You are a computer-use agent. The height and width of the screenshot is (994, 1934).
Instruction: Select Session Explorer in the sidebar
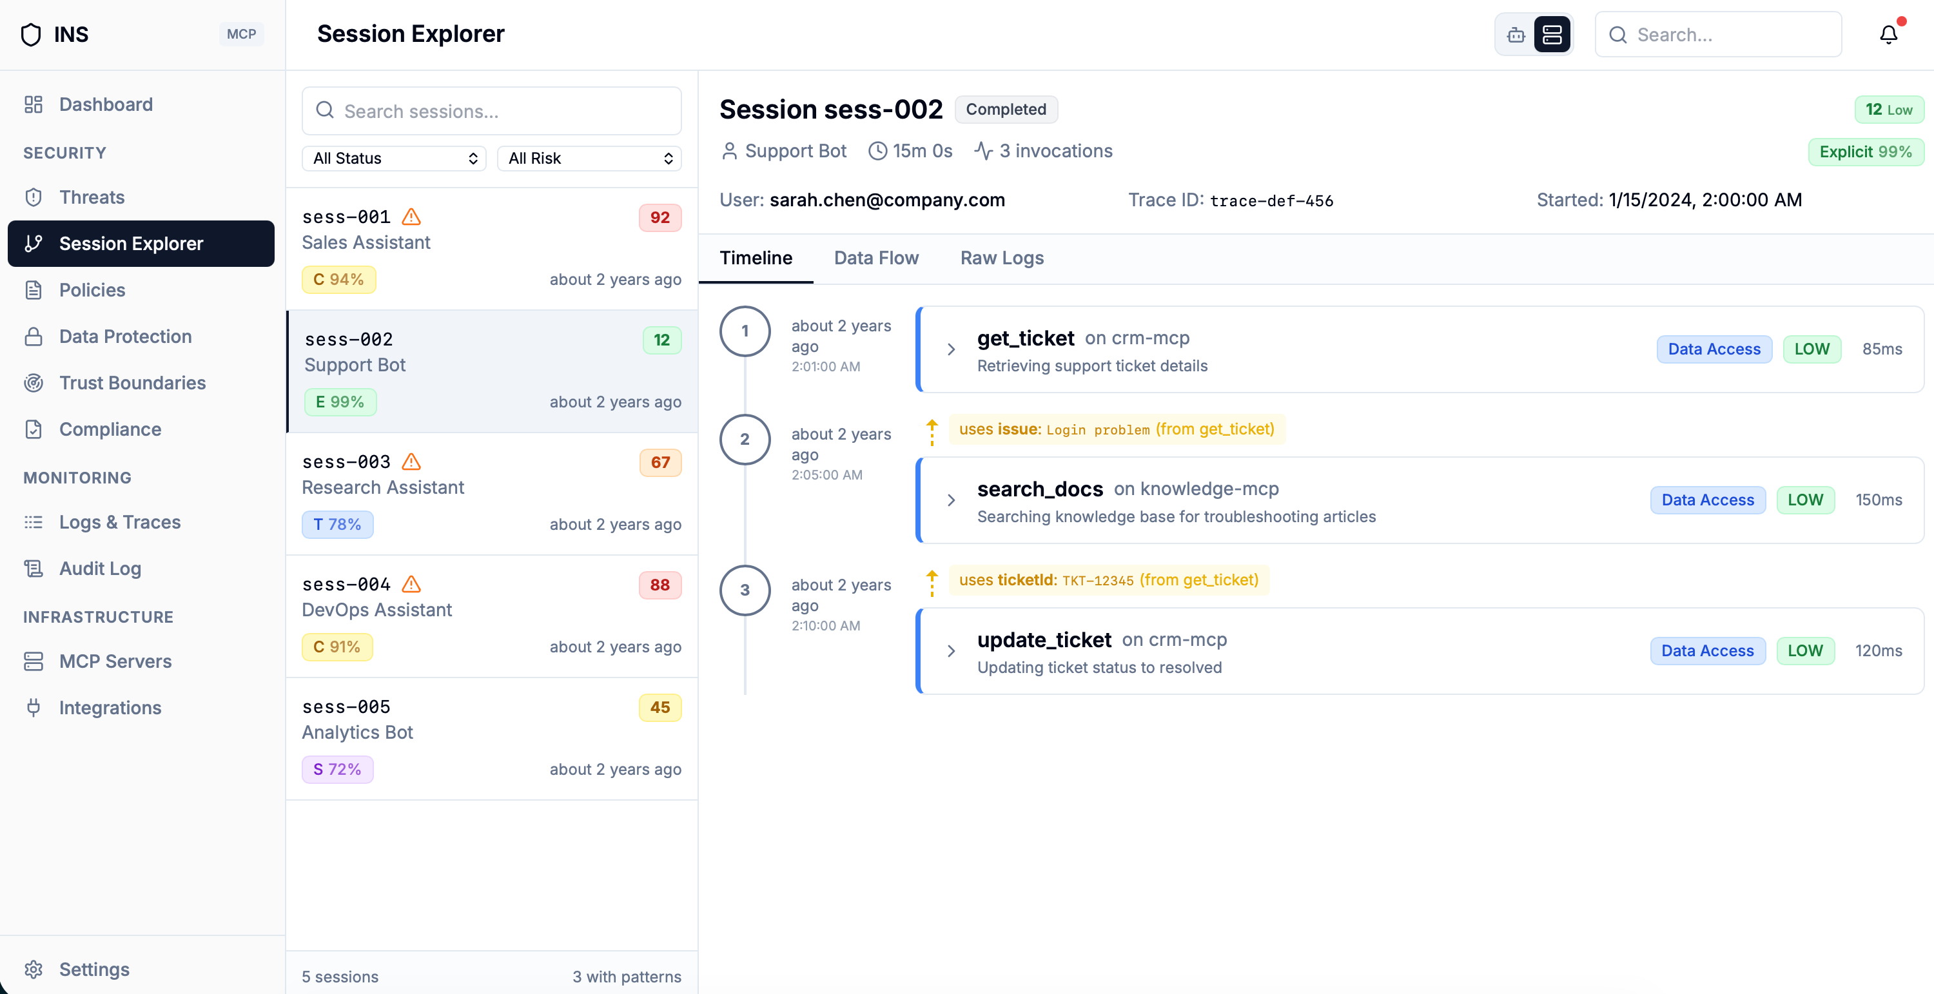pyautogui.click(x=141, y=243)
